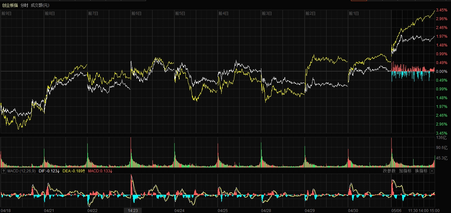Close the MACD indicator panel
This screenshot has height=213, width=451.
tap(432, 171)
